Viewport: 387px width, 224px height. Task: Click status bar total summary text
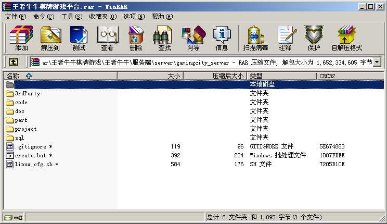click(x=264, y=217)
